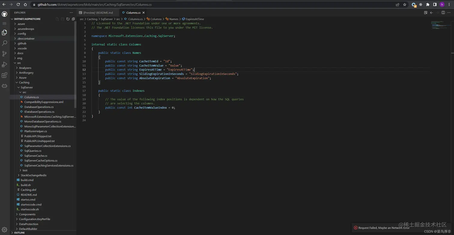Split the editor right
The height and width of the screenshot is (235, 454).
coord(443,13)
